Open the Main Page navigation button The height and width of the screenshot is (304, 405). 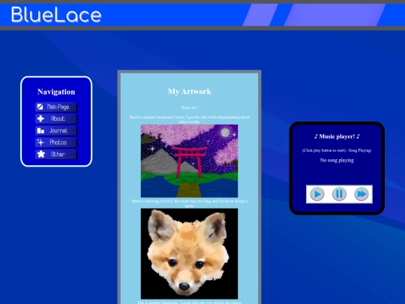pyautogui.click(x=56, y=107)
